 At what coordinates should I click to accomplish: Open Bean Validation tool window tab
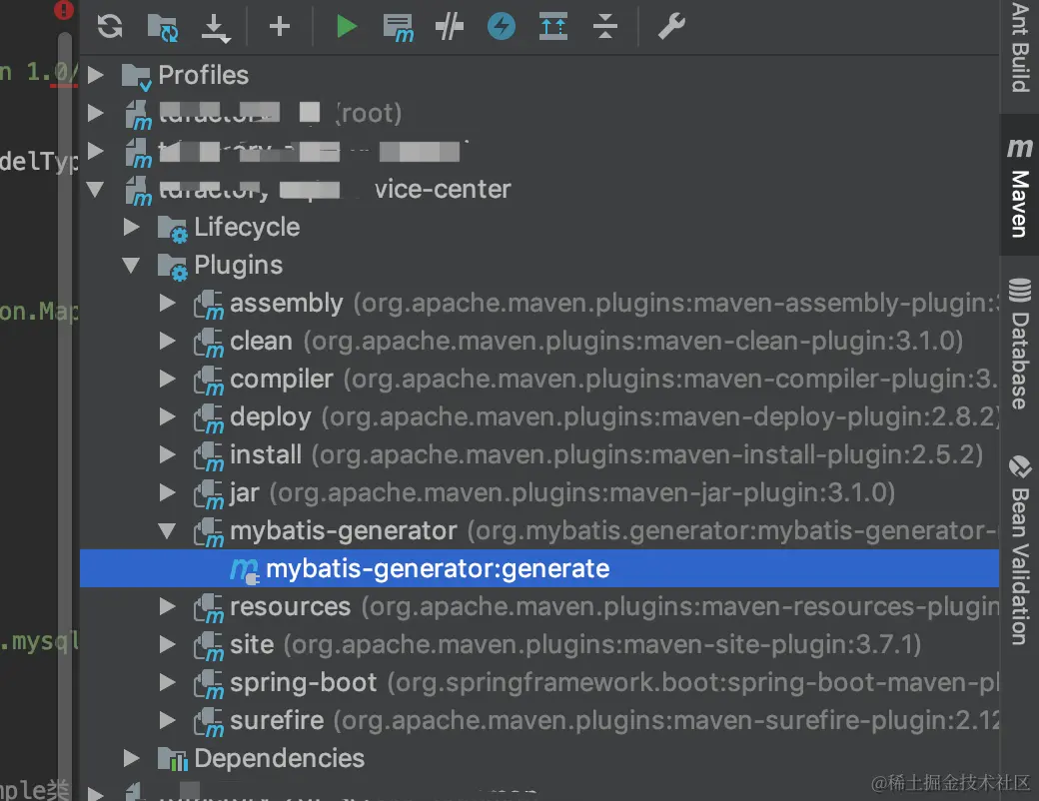(1020, 550)
